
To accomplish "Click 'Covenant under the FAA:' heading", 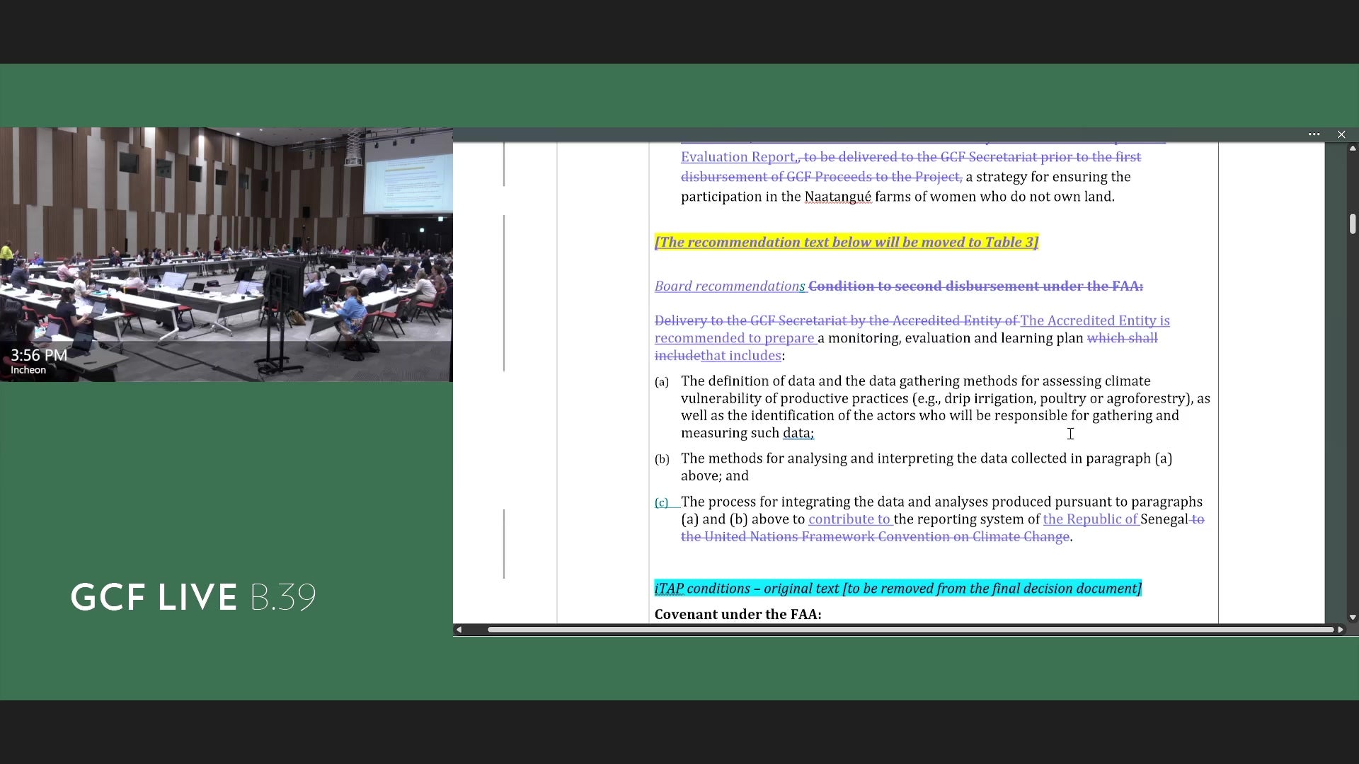I will (x=738, y=615).
